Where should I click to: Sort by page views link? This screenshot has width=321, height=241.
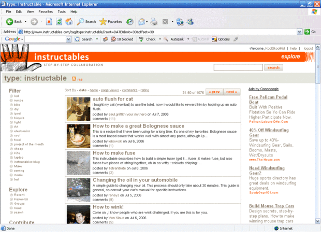click(x=110, y=90)
